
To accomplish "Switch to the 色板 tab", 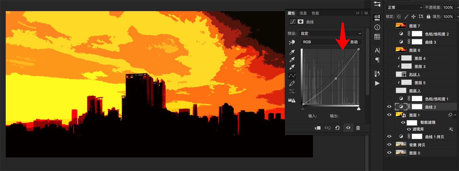I will 315,13.
